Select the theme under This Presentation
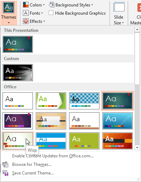The image size is (141, 182). click(18, 44)
